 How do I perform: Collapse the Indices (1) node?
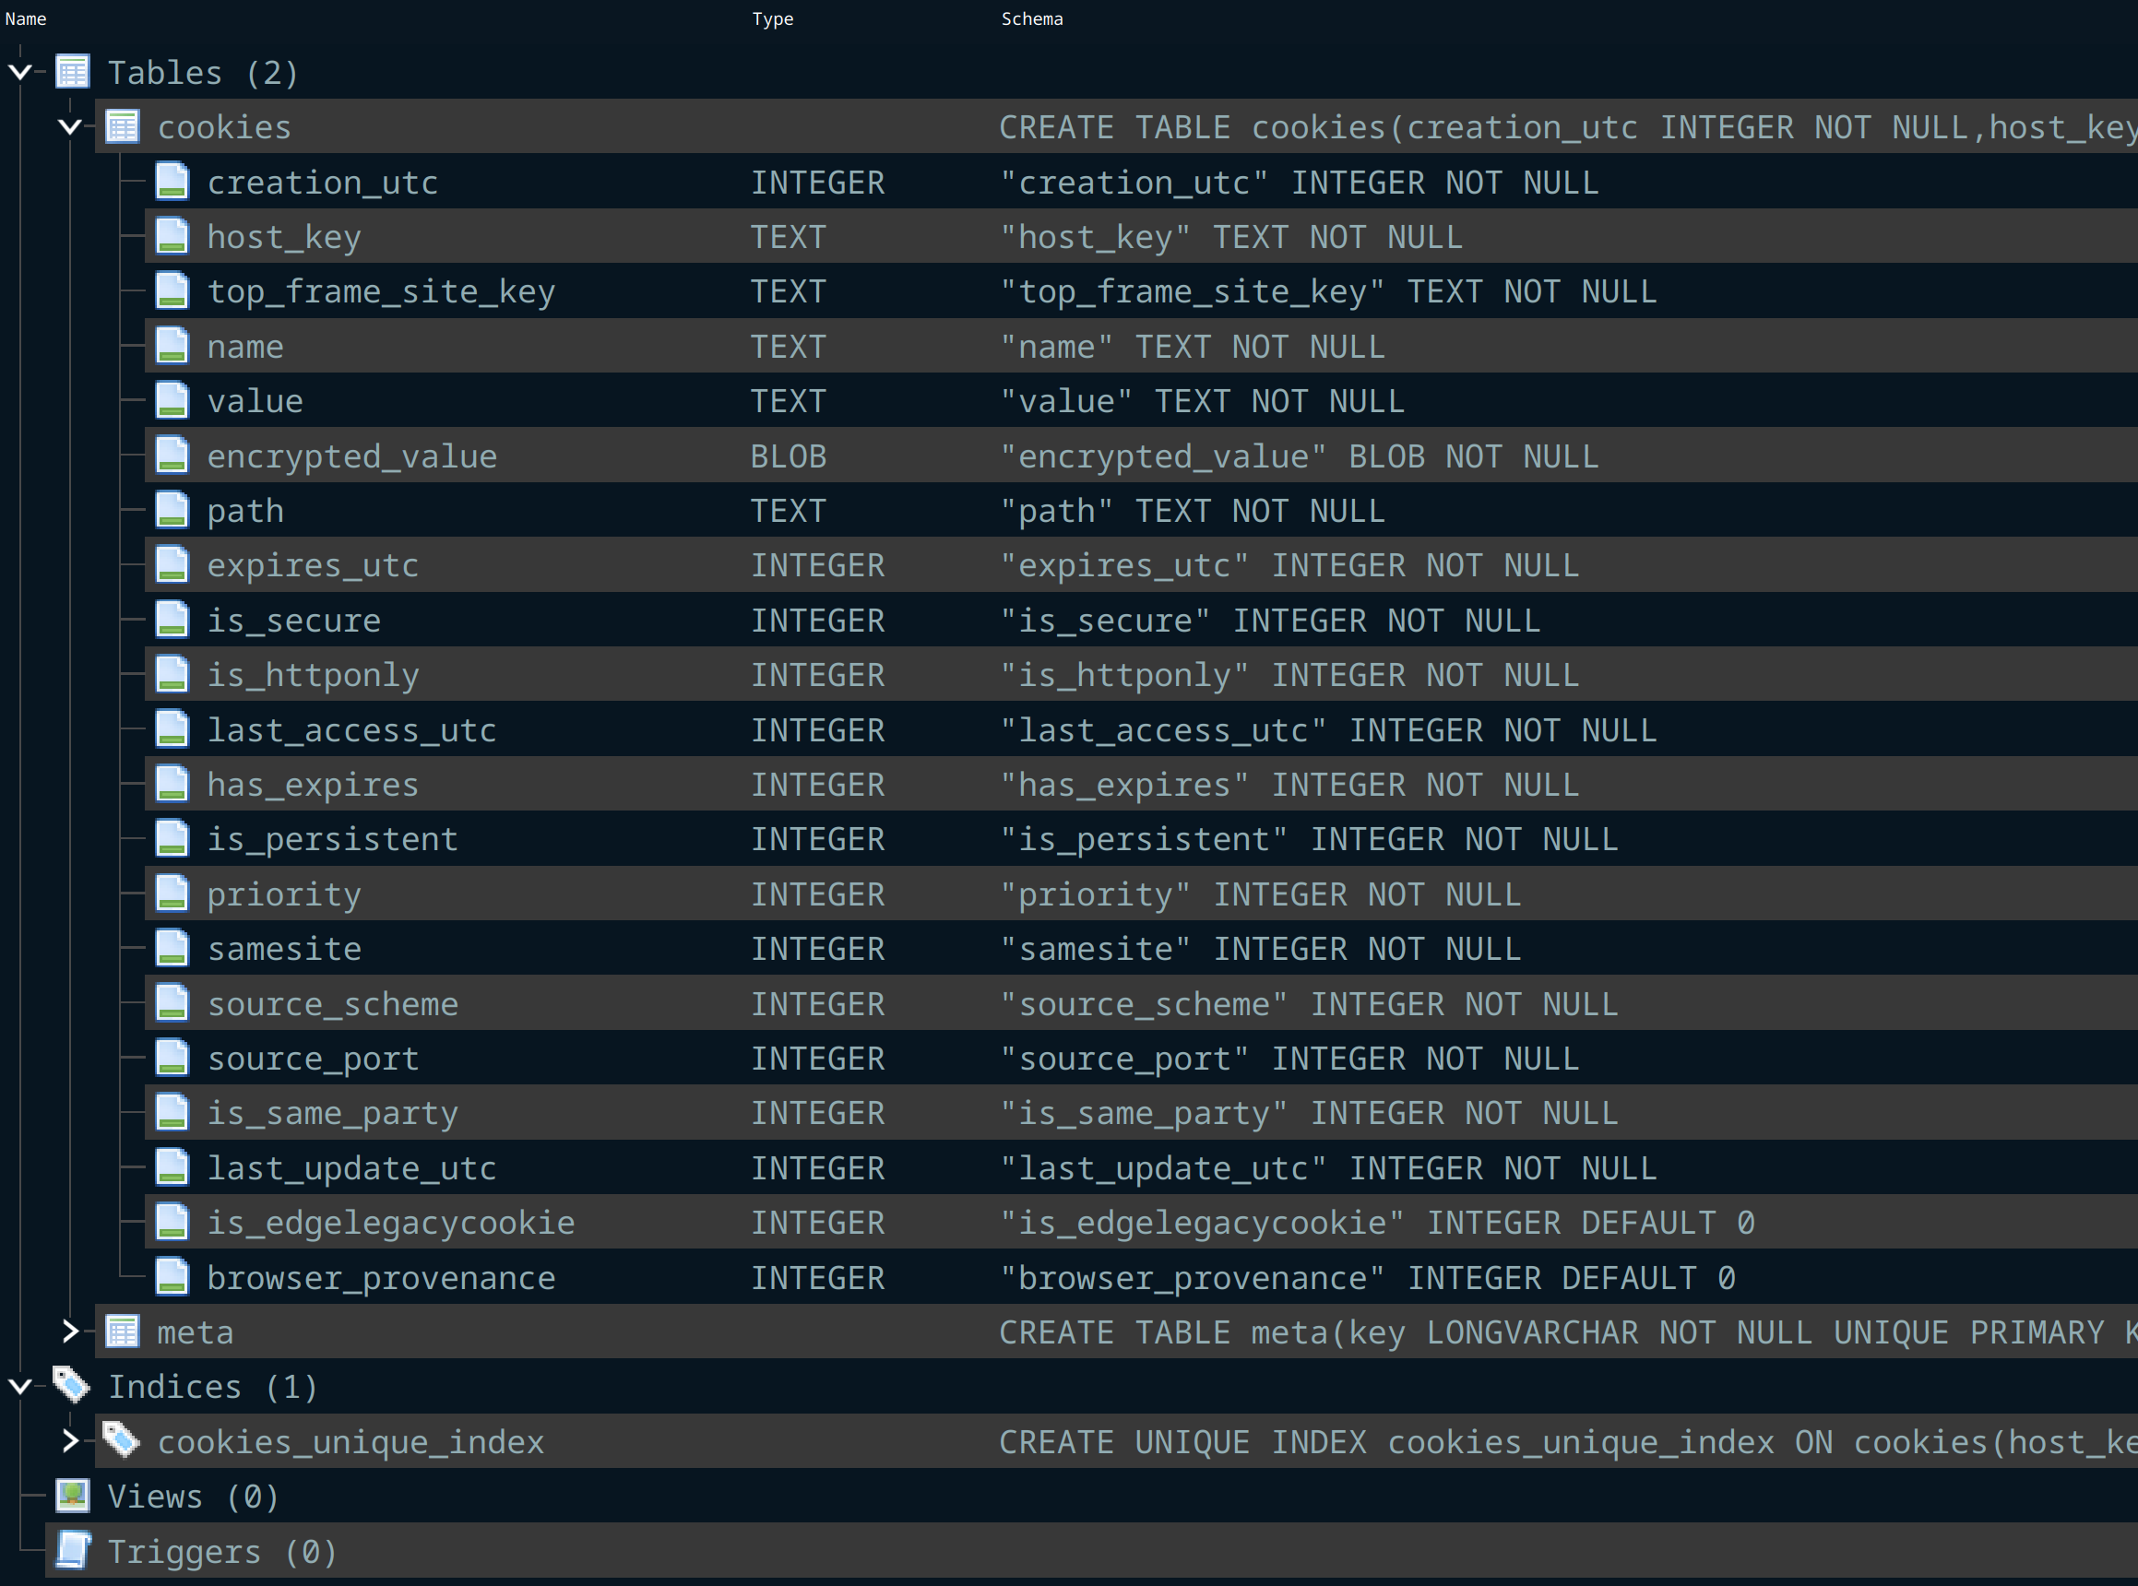click(20, 1386)
